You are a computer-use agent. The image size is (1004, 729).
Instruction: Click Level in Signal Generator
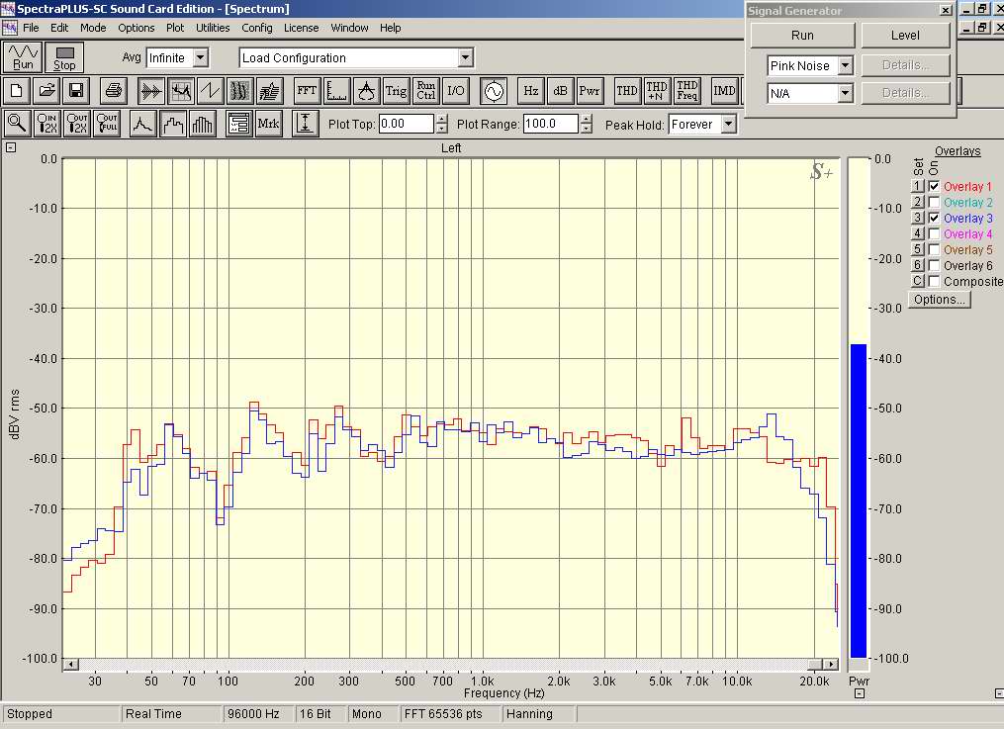click(905, 36)
